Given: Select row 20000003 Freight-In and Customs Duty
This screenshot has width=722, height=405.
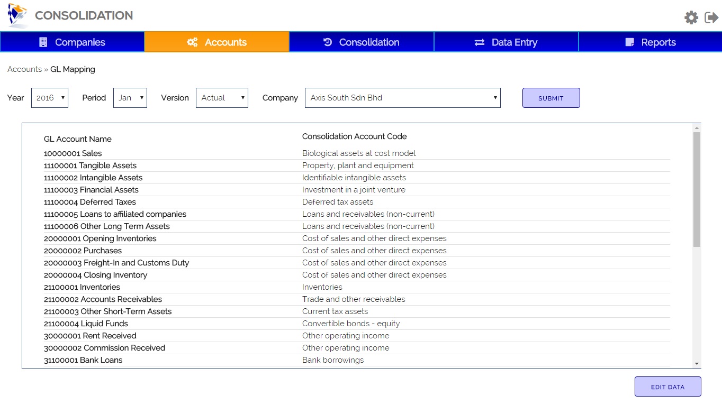Looking at the screenshot, I should [x=357, y=263].
